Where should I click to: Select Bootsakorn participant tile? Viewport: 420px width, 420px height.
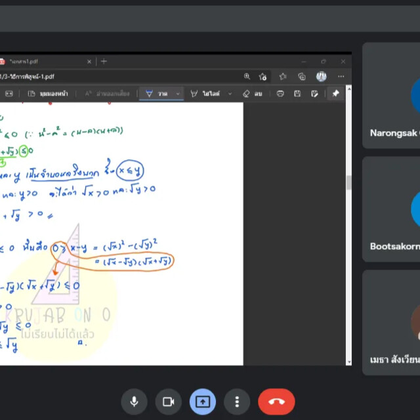tap(391, 209)
